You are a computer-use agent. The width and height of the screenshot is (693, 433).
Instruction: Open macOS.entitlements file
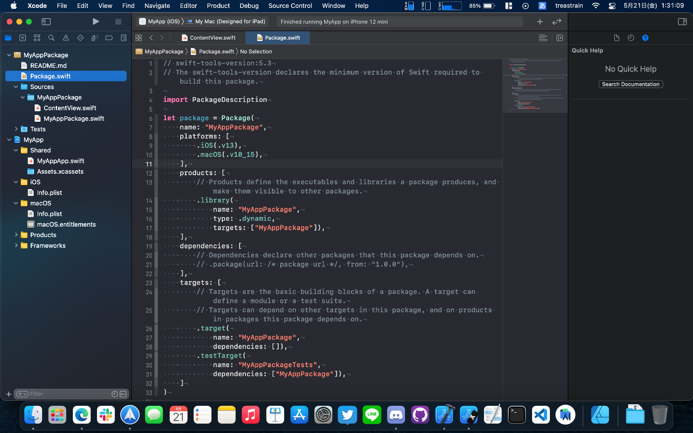click(x=66, y=225)
